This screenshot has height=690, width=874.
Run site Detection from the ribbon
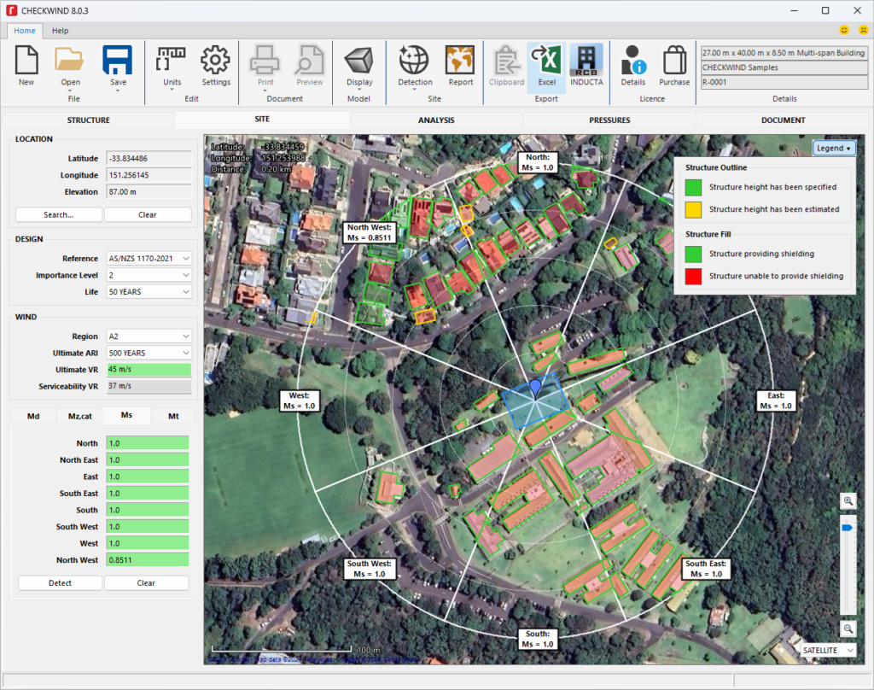point(414,61)
